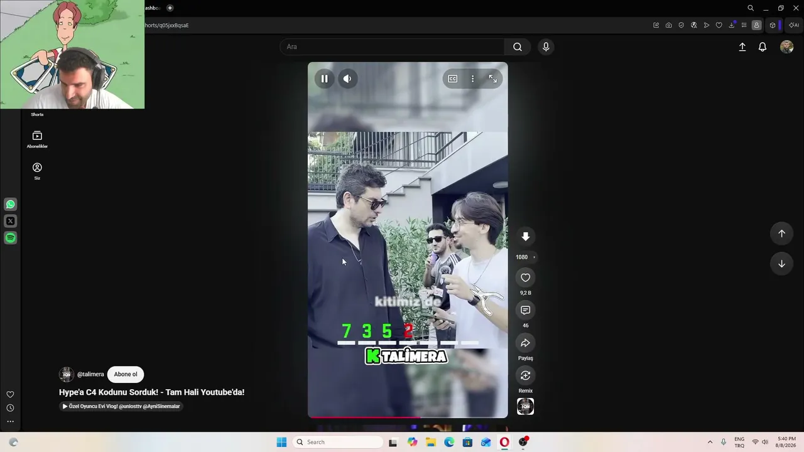Open the 1080 quality selector

click(525, 257)
